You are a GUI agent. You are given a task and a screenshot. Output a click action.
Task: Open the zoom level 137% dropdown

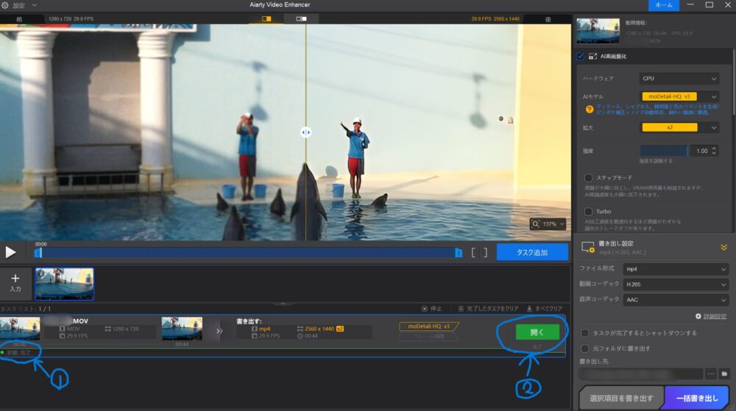coord(548,224)
